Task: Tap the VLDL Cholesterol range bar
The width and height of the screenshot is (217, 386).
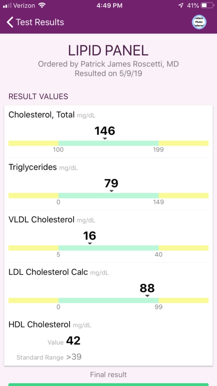Action: (x=108, y=248)
